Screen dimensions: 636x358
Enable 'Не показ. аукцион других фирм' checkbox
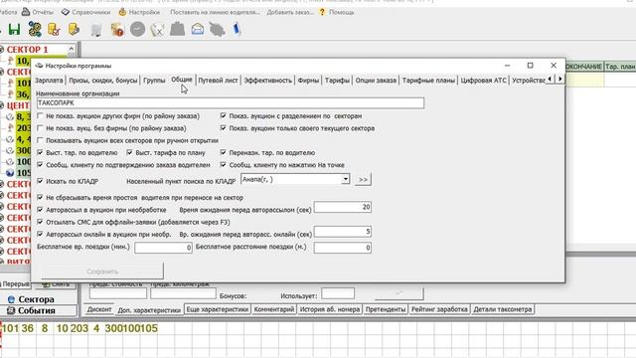[40, 116]
